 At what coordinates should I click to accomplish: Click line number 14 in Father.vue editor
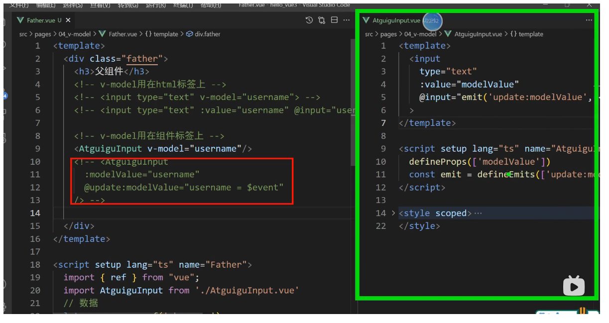[35, 213]
